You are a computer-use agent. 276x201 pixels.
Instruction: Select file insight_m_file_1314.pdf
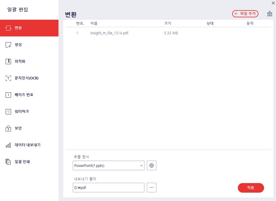click(109, 33)
